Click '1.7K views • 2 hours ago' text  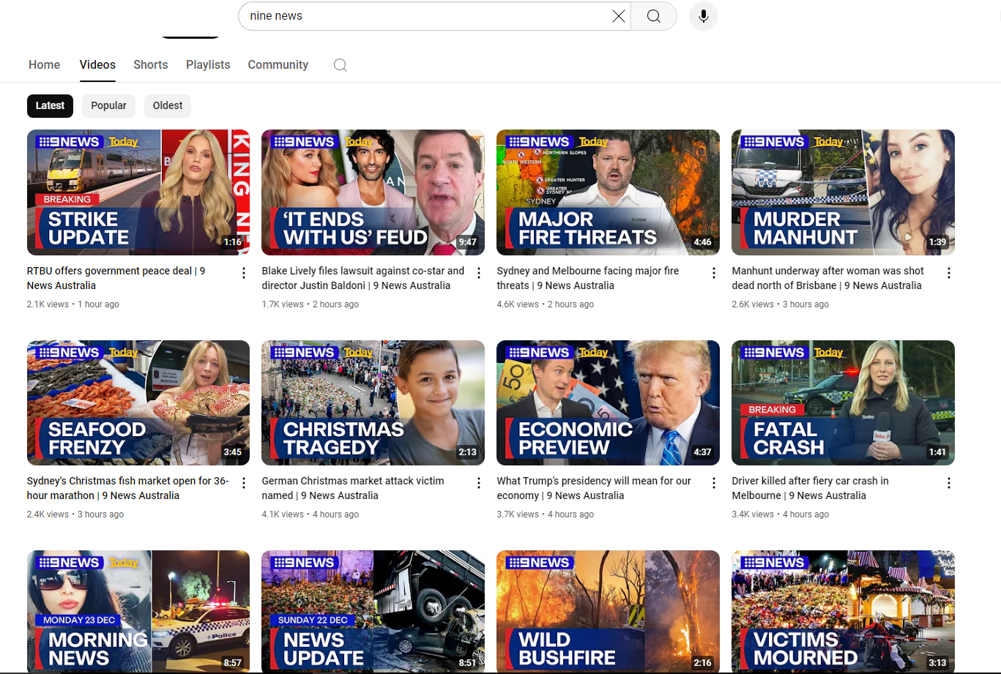point(310,304)
